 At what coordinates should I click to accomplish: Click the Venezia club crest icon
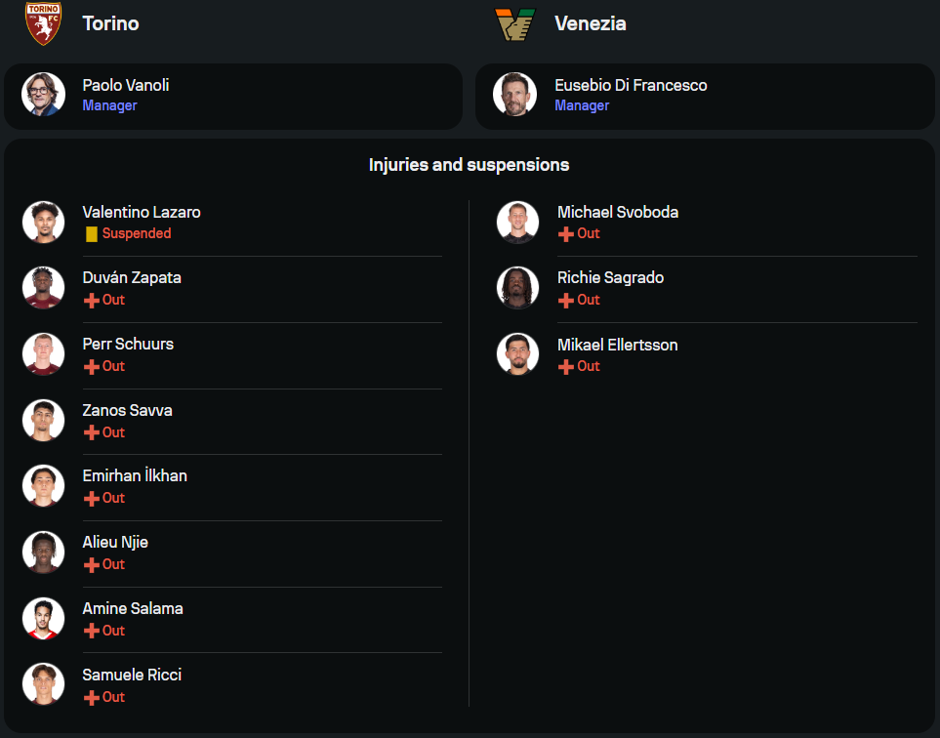coord(515,23)
